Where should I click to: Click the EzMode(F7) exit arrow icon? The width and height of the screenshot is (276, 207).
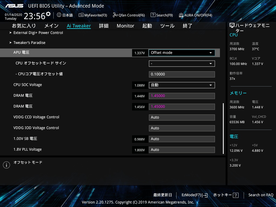[205, 195]
